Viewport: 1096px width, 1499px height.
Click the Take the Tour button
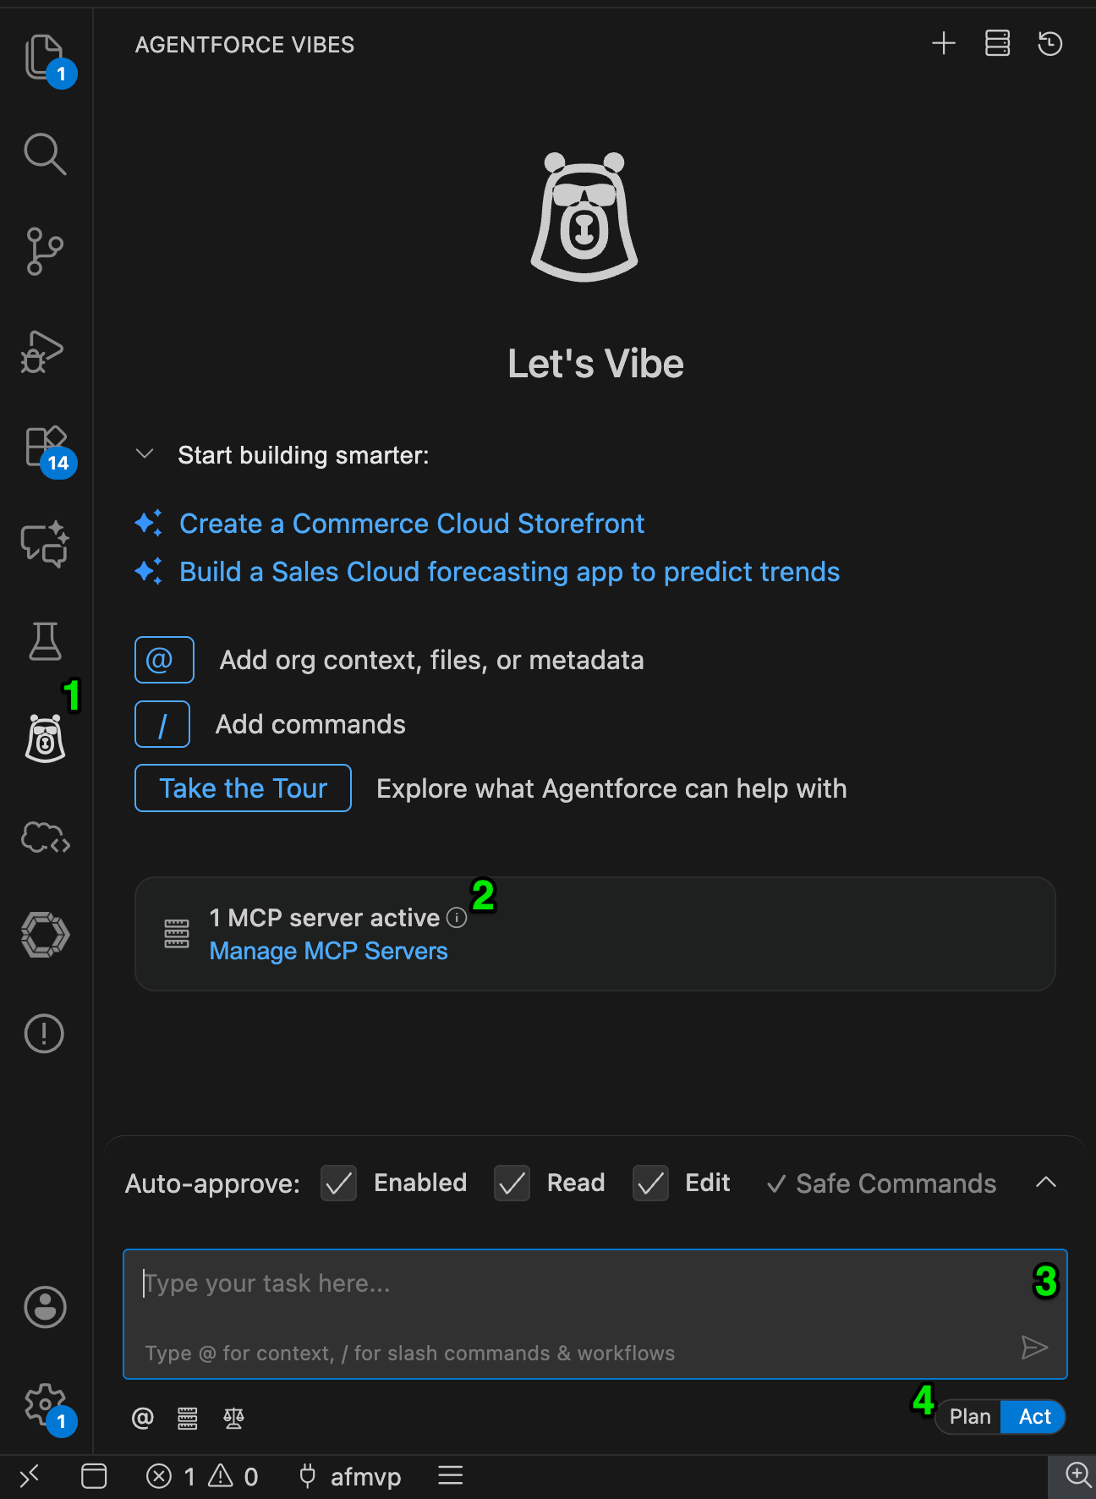(x=243, y=788)
